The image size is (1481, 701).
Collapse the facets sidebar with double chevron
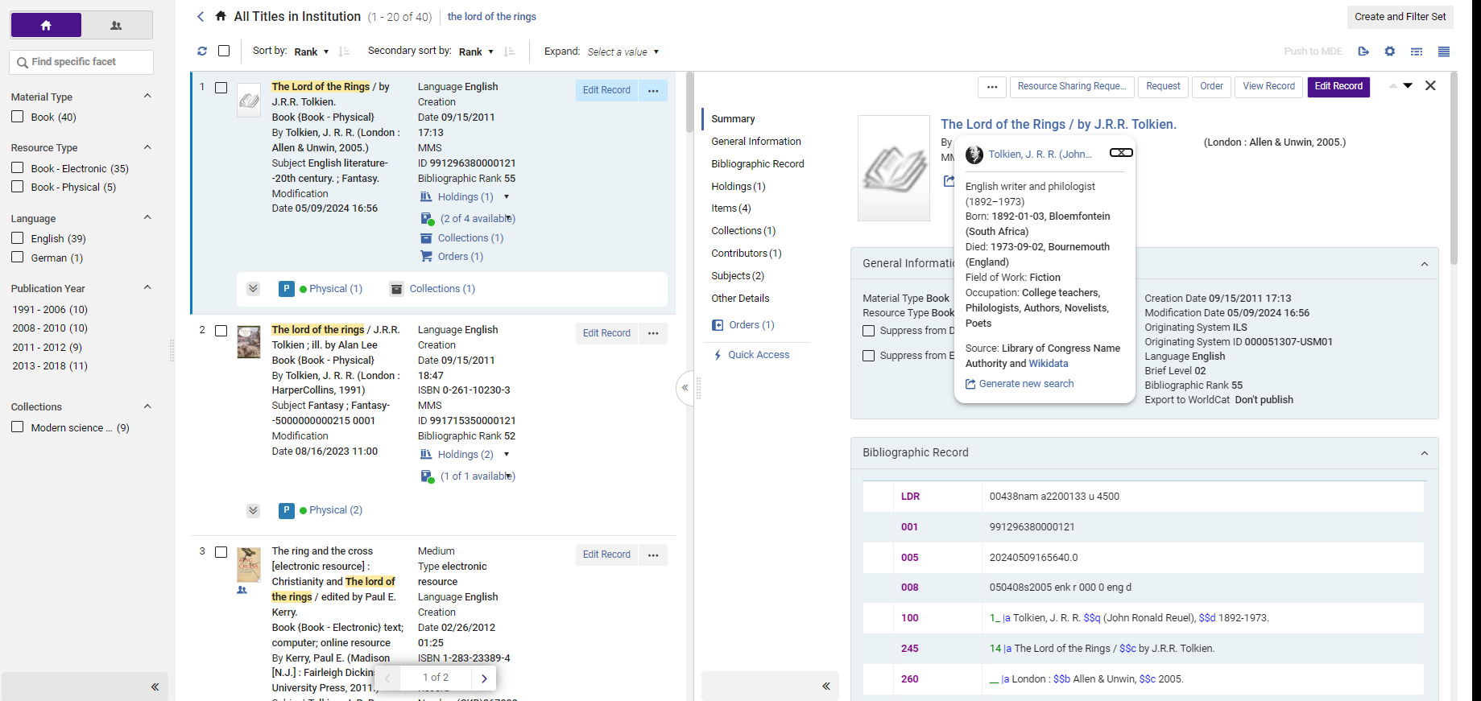[155, 687]
